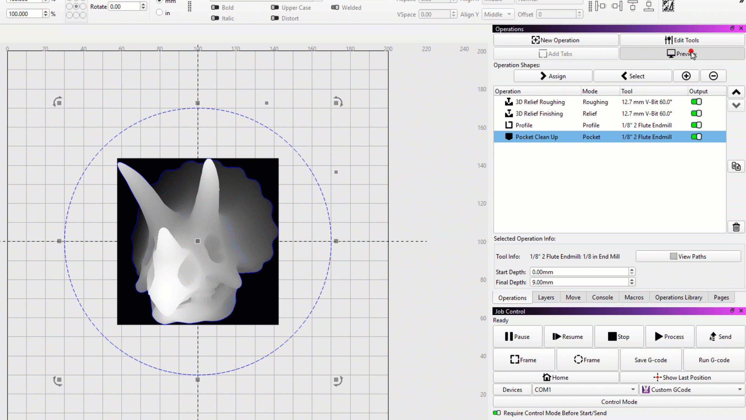Toggle output for 3D Relief Roughing
The width and height of the screenshot is (746, 420).
click(x=696, y=102)
